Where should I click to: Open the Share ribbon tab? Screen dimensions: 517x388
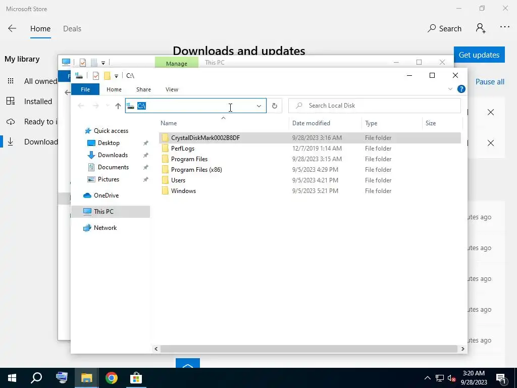(143, 89)
